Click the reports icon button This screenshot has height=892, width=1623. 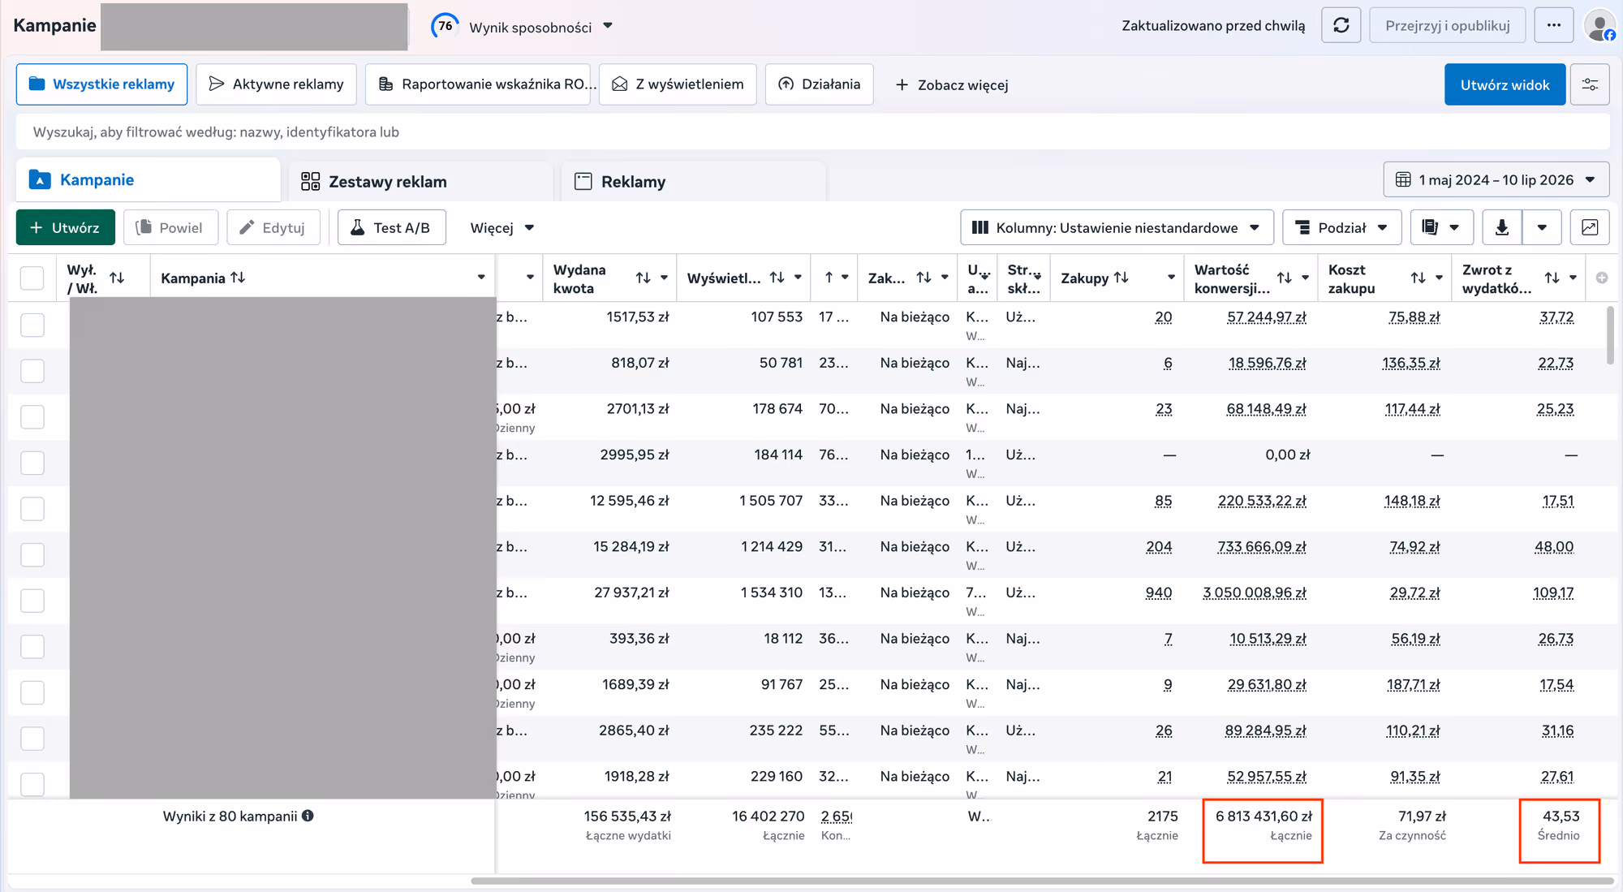1431,228
